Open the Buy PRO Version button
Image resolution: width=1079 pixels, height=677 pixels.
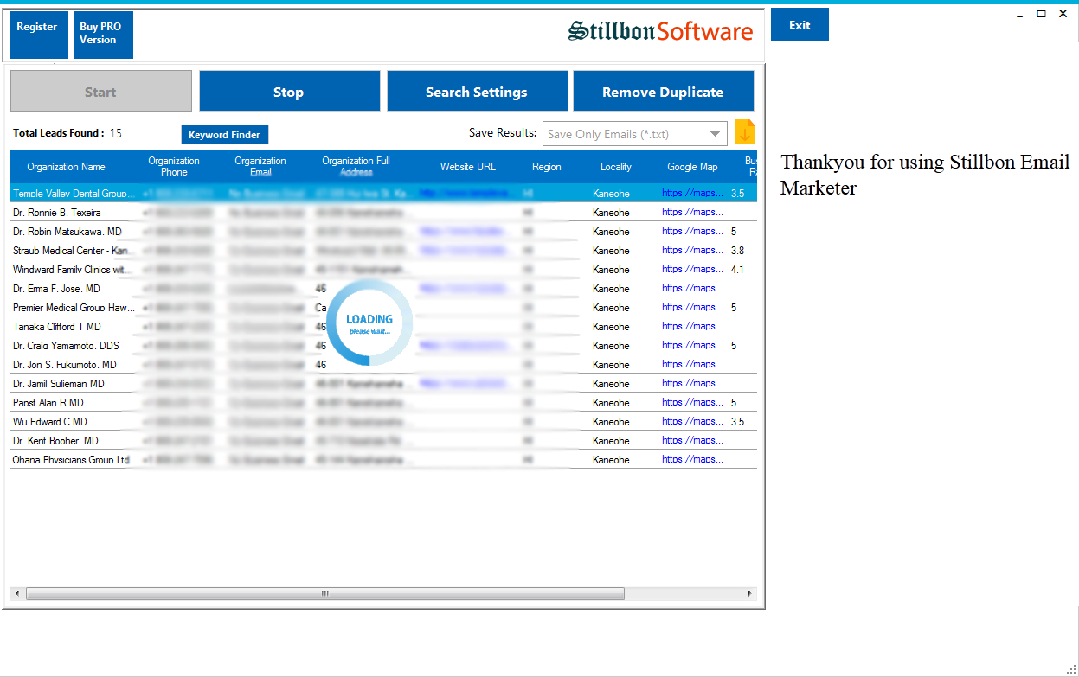(x=103, y=35)
